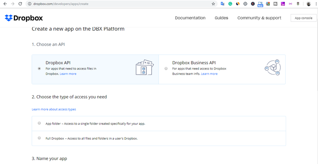Image resolution: width=318 pixels, height=164 pixels.
Task: Click Learn more under Dropbox API
Action: [x=68, y=74]
